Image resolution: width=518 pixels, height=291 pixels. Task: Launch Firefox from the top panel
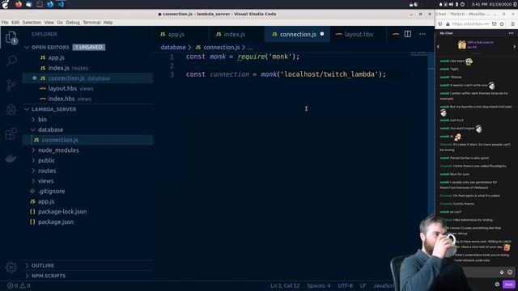(19, 4)
